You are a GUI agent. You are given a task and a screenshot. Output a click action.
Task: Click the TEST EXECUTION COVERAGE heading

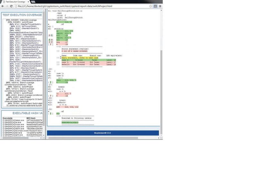tap(22, 15)
